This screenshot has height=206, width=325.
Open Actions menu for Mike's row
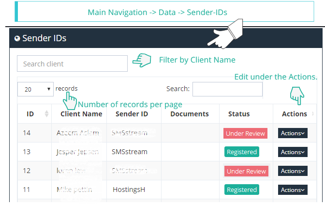pyautogui.click(x=293, y=190)
